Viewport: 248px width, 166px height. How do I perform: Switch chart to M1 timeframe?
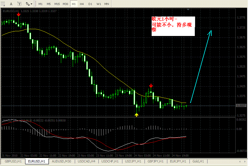[x=40, y=4]
